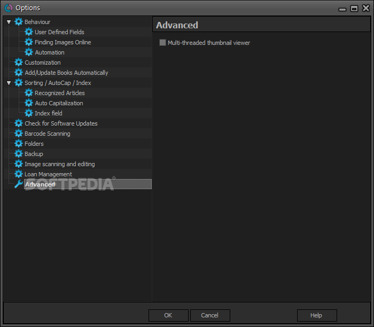This screenshot has width=374, height=327.
Task: Enable Multi-threaded thumbnail viewer checkbox
Action: pyautogui.click(x=162, y=43)
